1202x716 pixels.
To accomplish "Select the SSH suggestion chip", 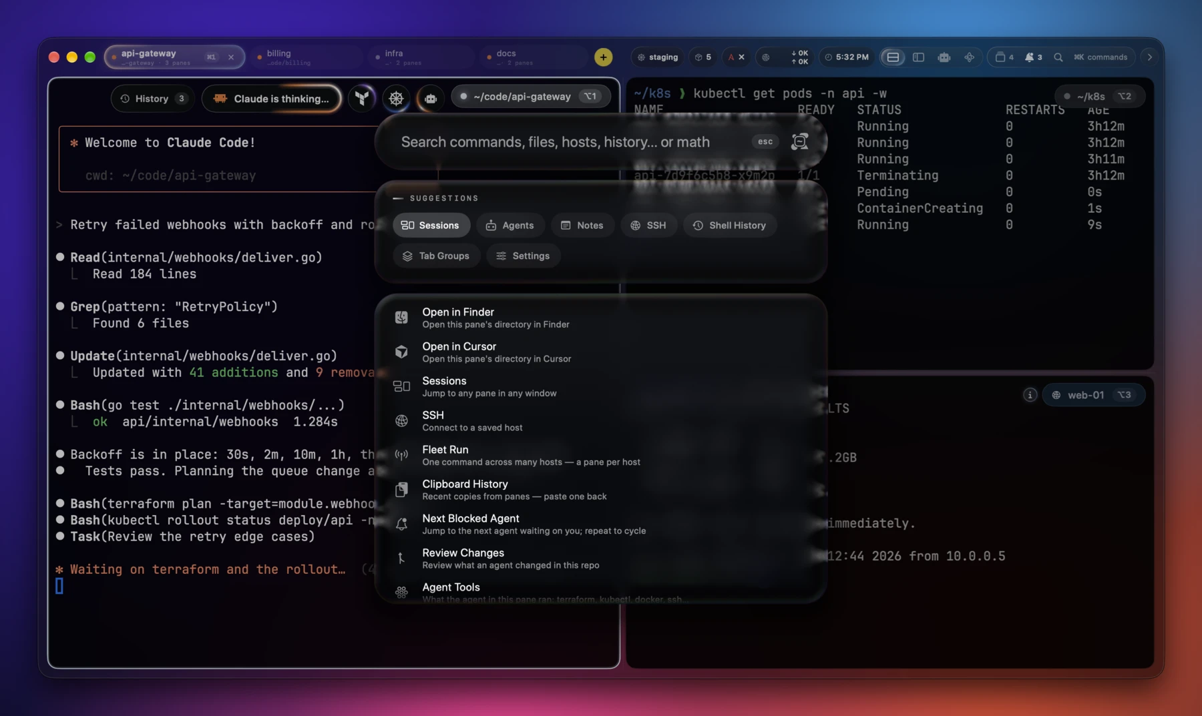I will [648, 226].
